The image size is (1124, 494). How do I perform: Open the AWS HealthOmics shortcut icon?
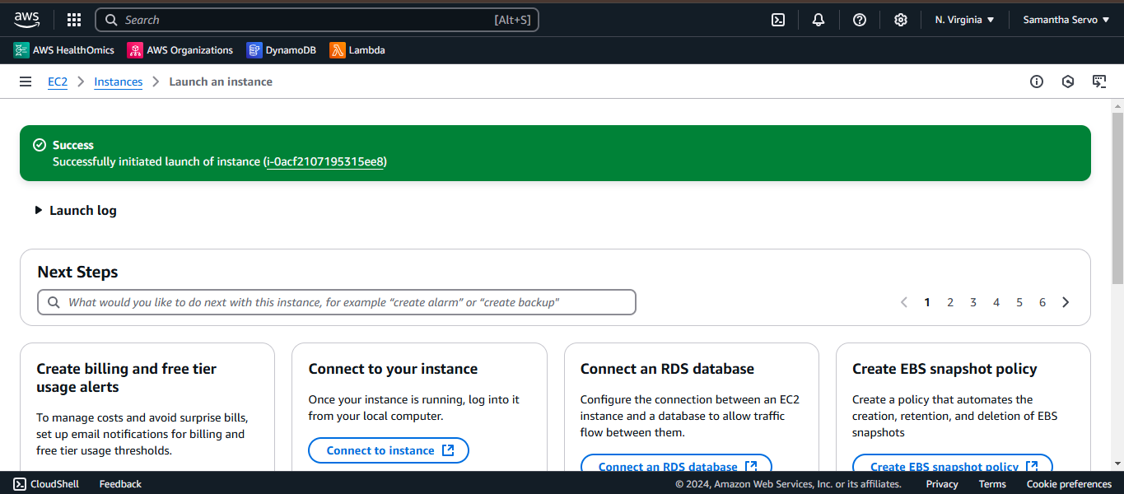pyautogui.click(x=21, y=50)
